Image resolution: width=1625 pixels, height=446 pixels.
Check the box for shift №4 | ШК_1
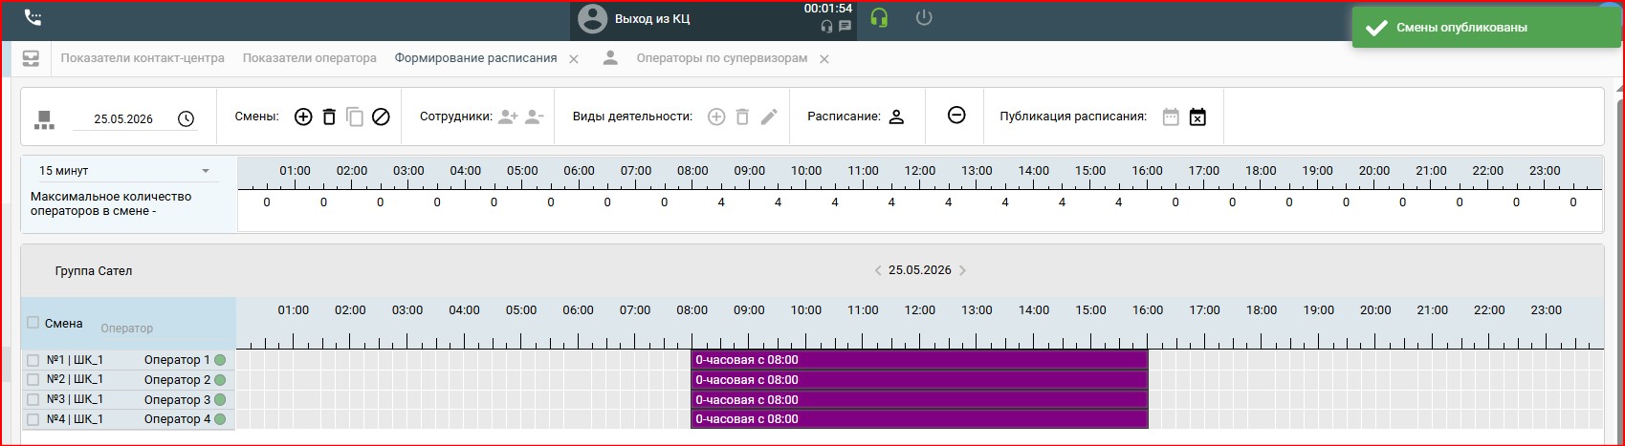pos(33,419)
